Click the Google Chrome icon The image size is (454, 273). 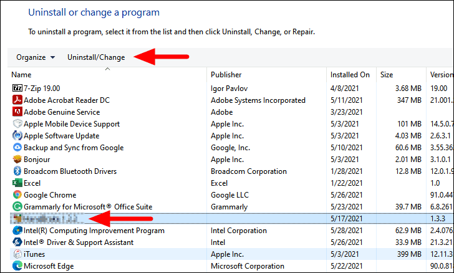(x=17, y=195)
